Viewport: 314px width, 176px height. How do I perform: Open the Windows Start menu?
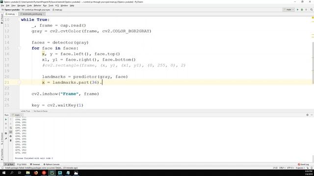[3, 173]
